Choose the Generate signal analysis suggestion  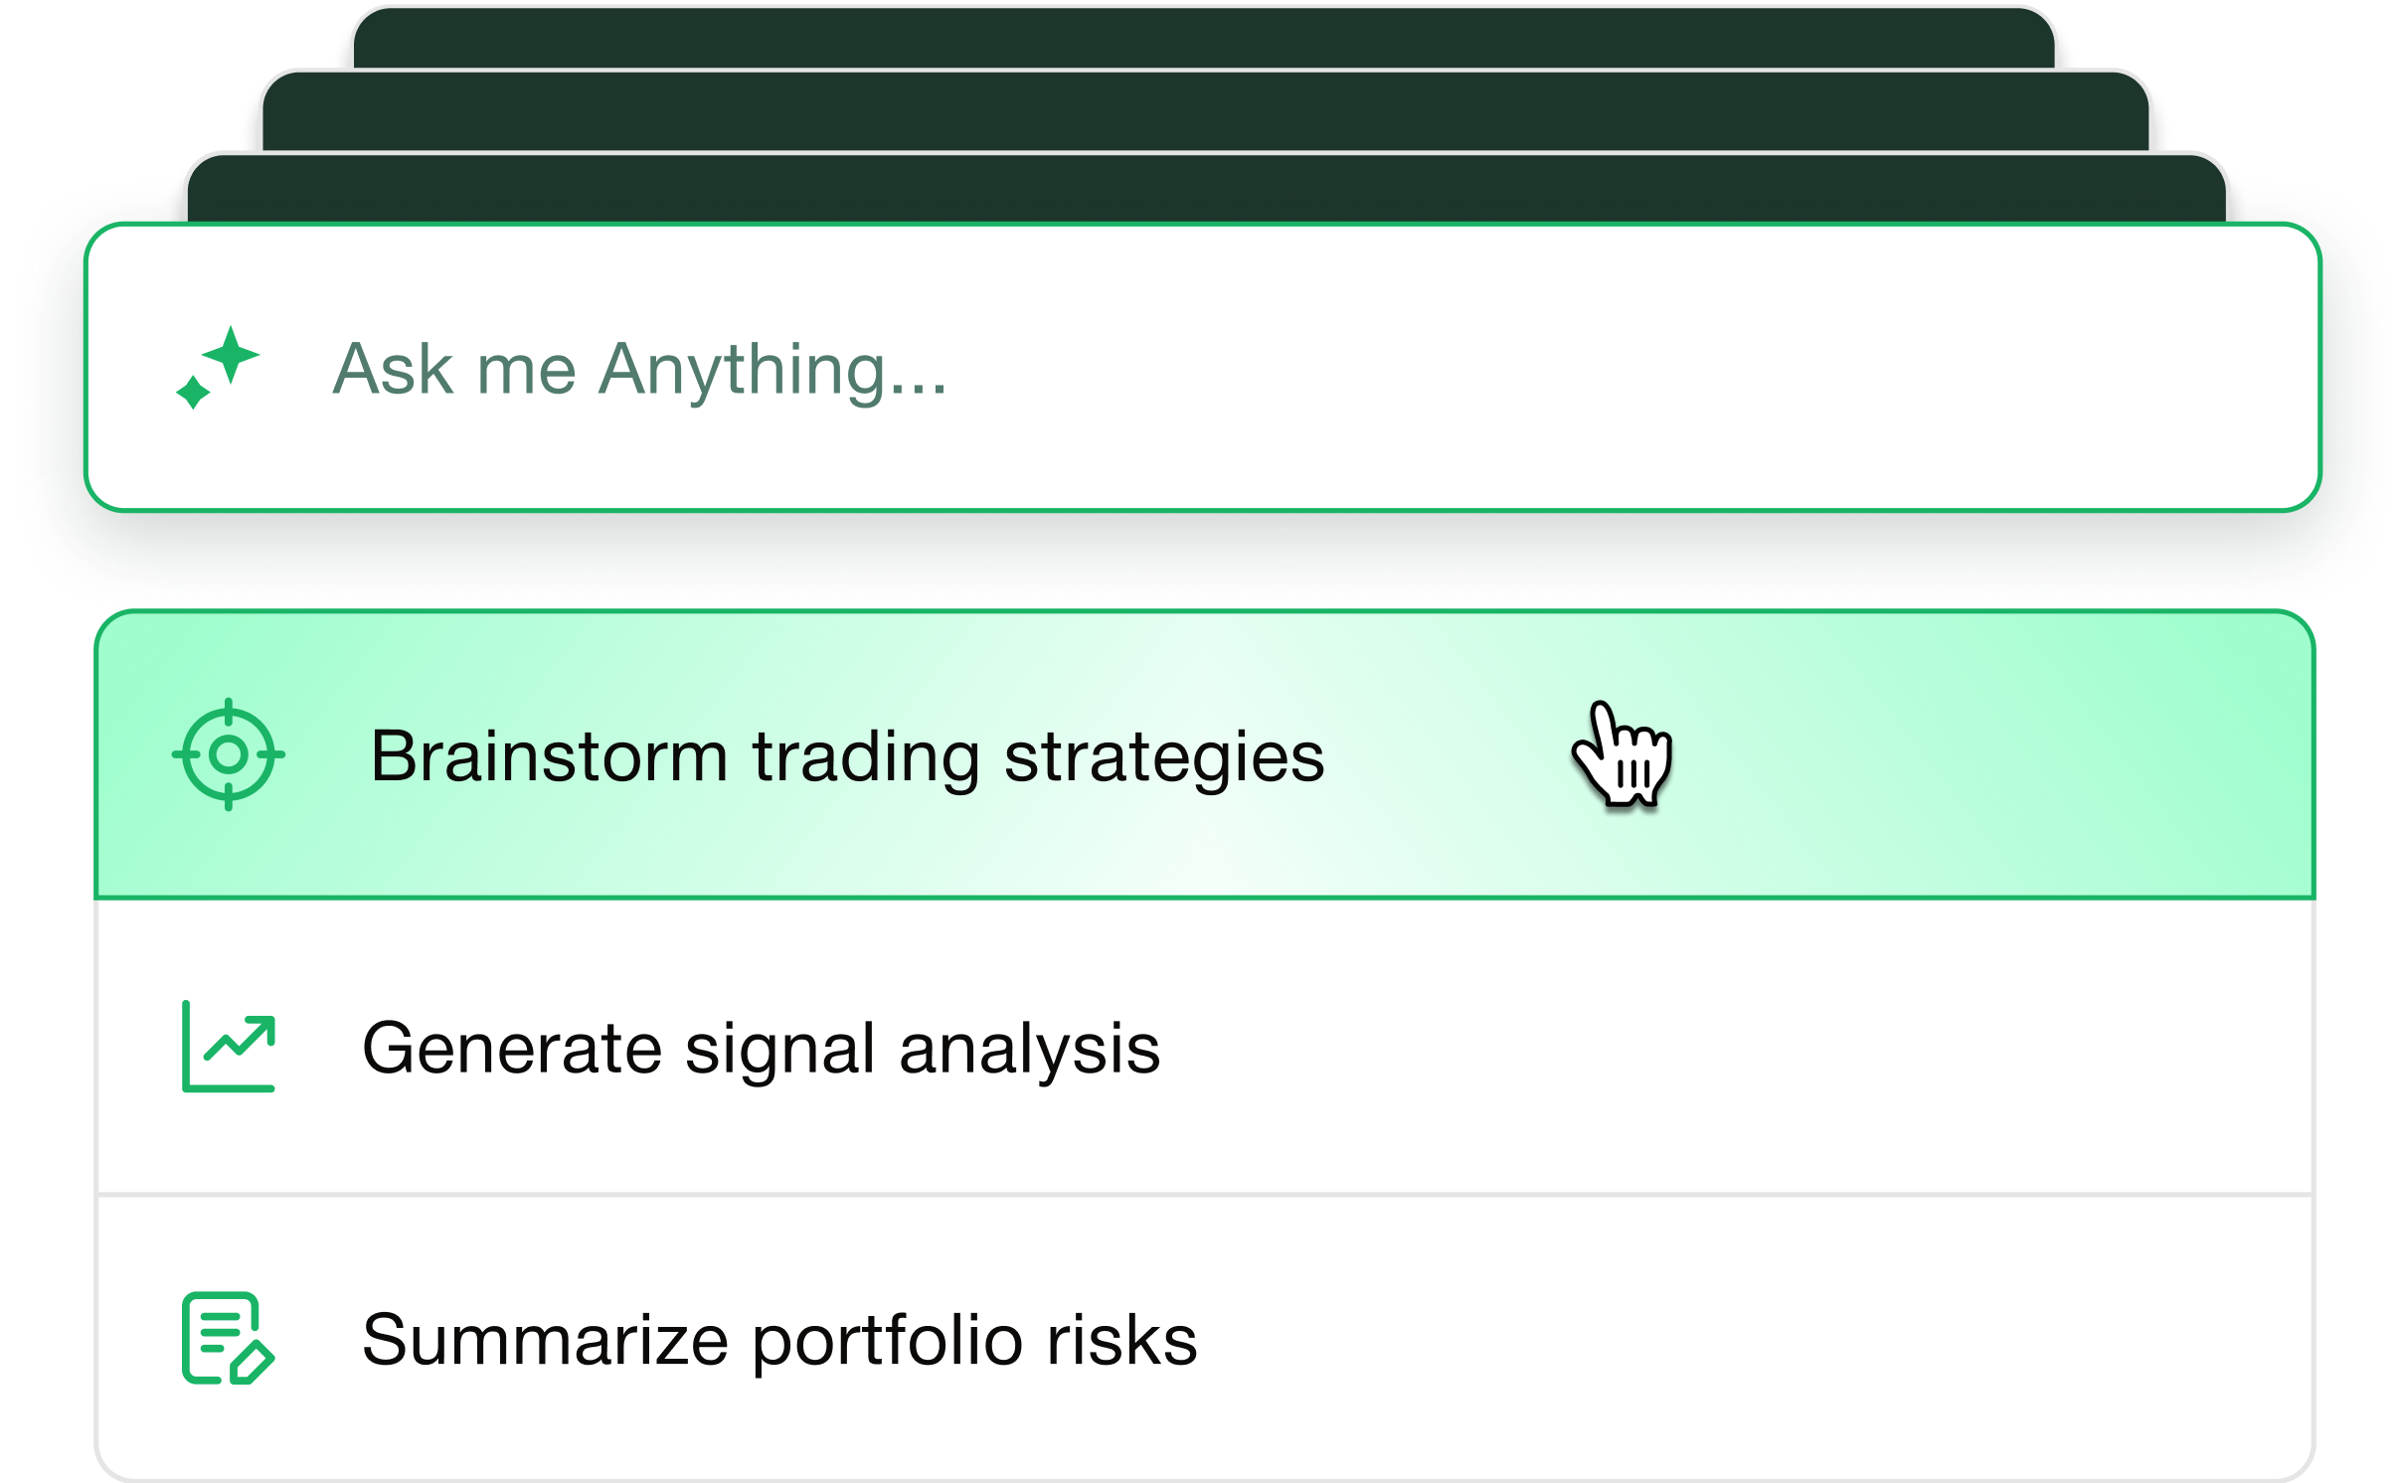(761, 1049)
